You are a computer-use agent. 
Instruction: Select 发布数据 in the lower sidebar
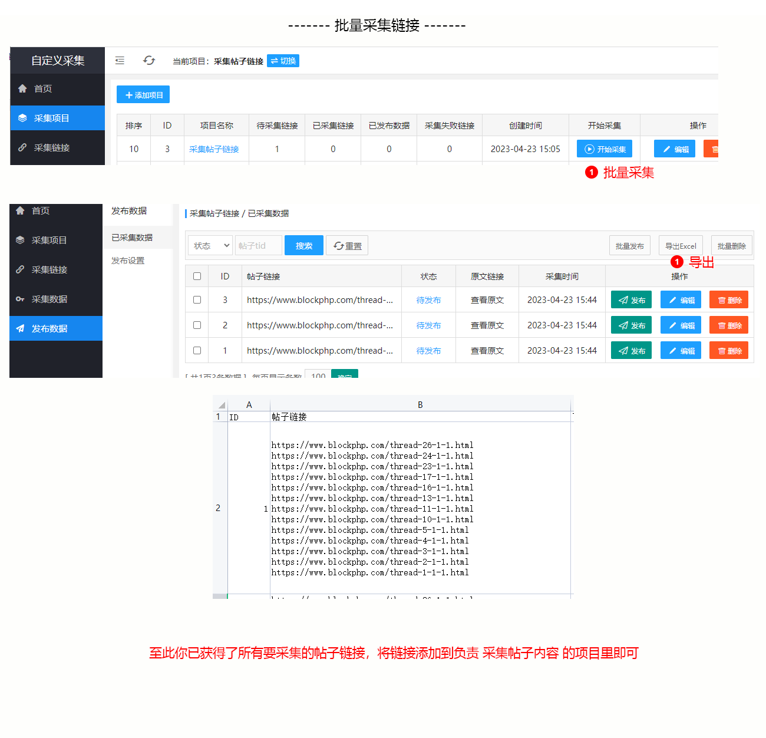[x=56, y=328]
